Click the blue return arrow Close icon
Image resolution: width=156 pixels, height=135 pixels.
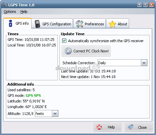130,127
